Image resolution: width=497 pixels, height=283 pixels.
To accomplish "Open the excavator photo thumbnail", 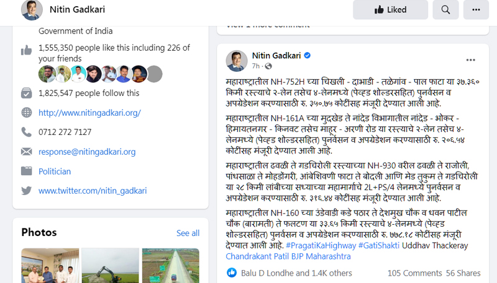I will [x=111, y=266].
